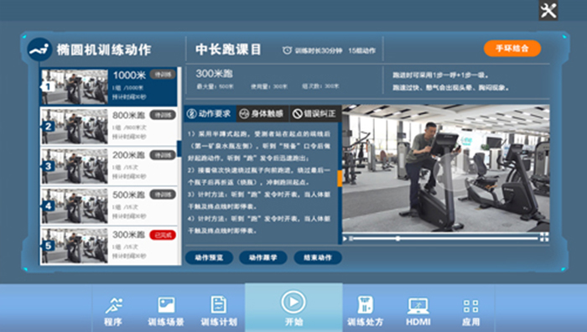Viewport: 587px width, 332px height.
Task: Play the exercise video
Action: [345, 238]
